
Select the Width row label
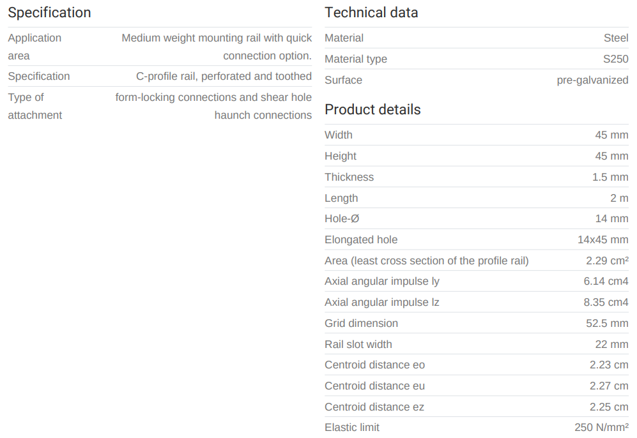338,135
